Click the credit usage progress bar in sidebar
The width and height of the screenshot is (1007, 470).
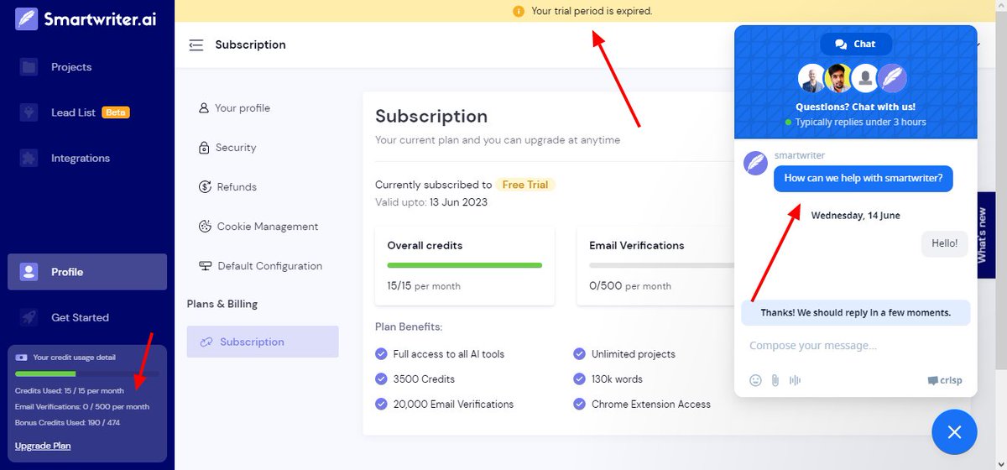87,373
